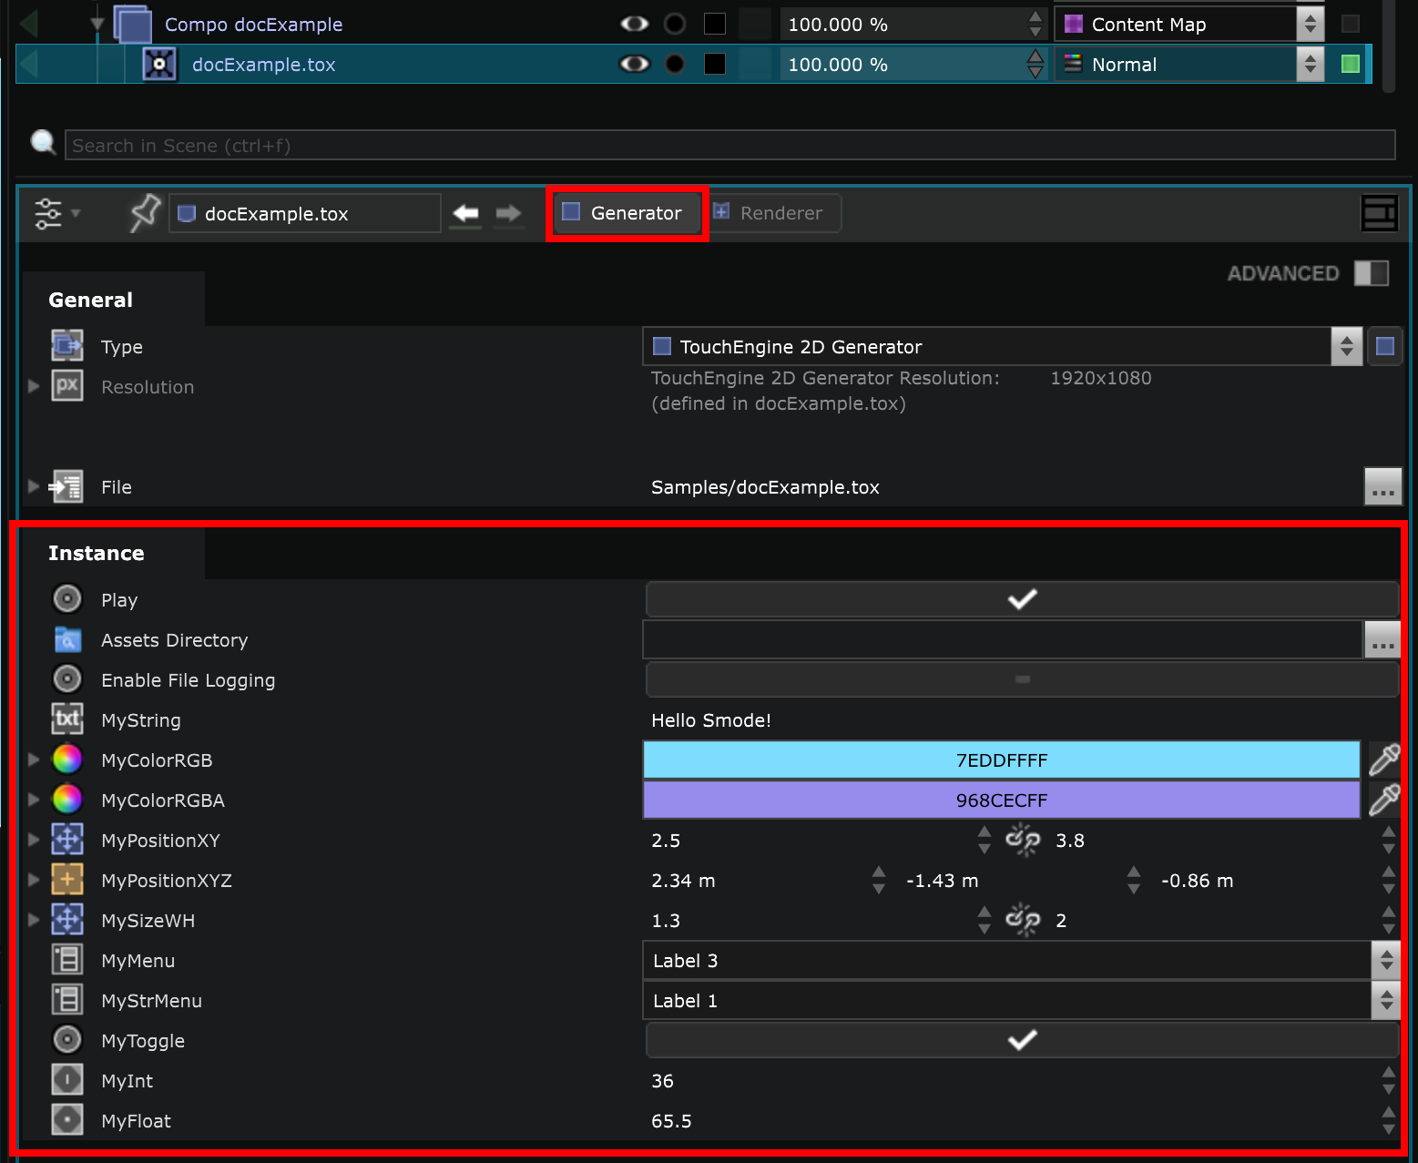Image resolution: width=1418 pixels, height=1163 pixels.
Task: Click the panel layout icon beside Renderer
Action: point(1379,213)
